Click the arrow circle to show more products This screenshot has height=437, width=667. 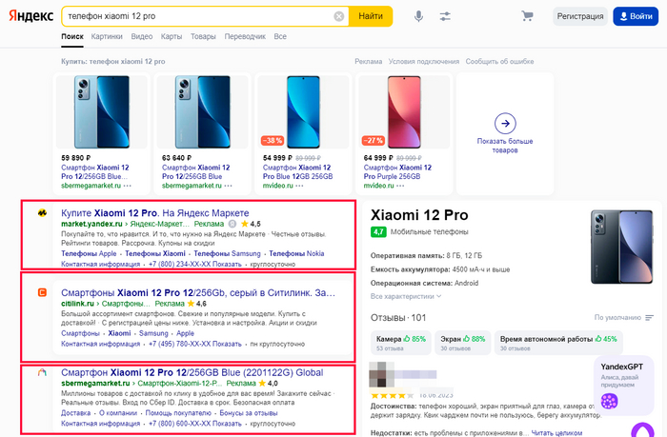pos(505,123)
